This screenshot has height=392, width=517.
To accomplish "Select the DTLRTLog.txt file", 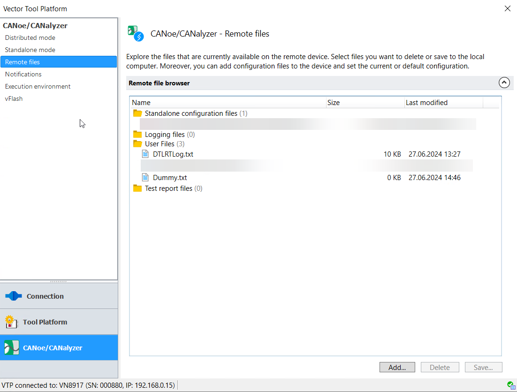I will (173, 154).
